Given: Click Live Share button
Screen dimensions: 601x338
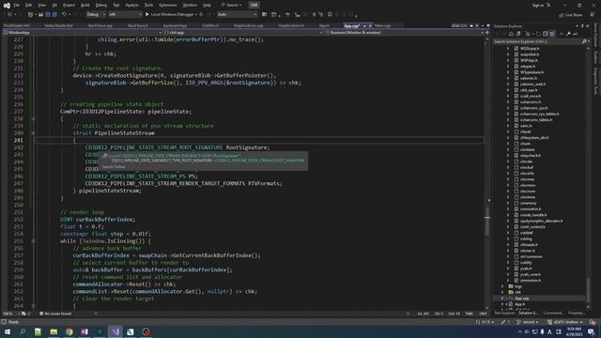Looking at the screenshot, I should [x=571, y=15].
